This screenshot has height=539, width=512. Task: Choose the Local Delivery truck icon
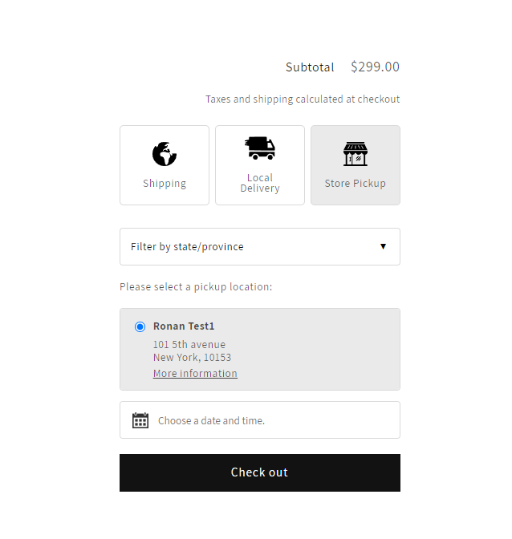(260, 148)
